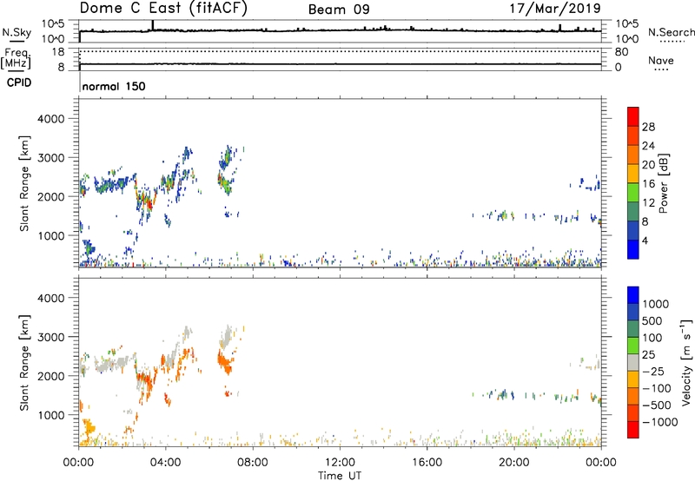Select the "Freq. [MHz]" axis label
Screen dimensions: 695x481
tap(16, 59)
